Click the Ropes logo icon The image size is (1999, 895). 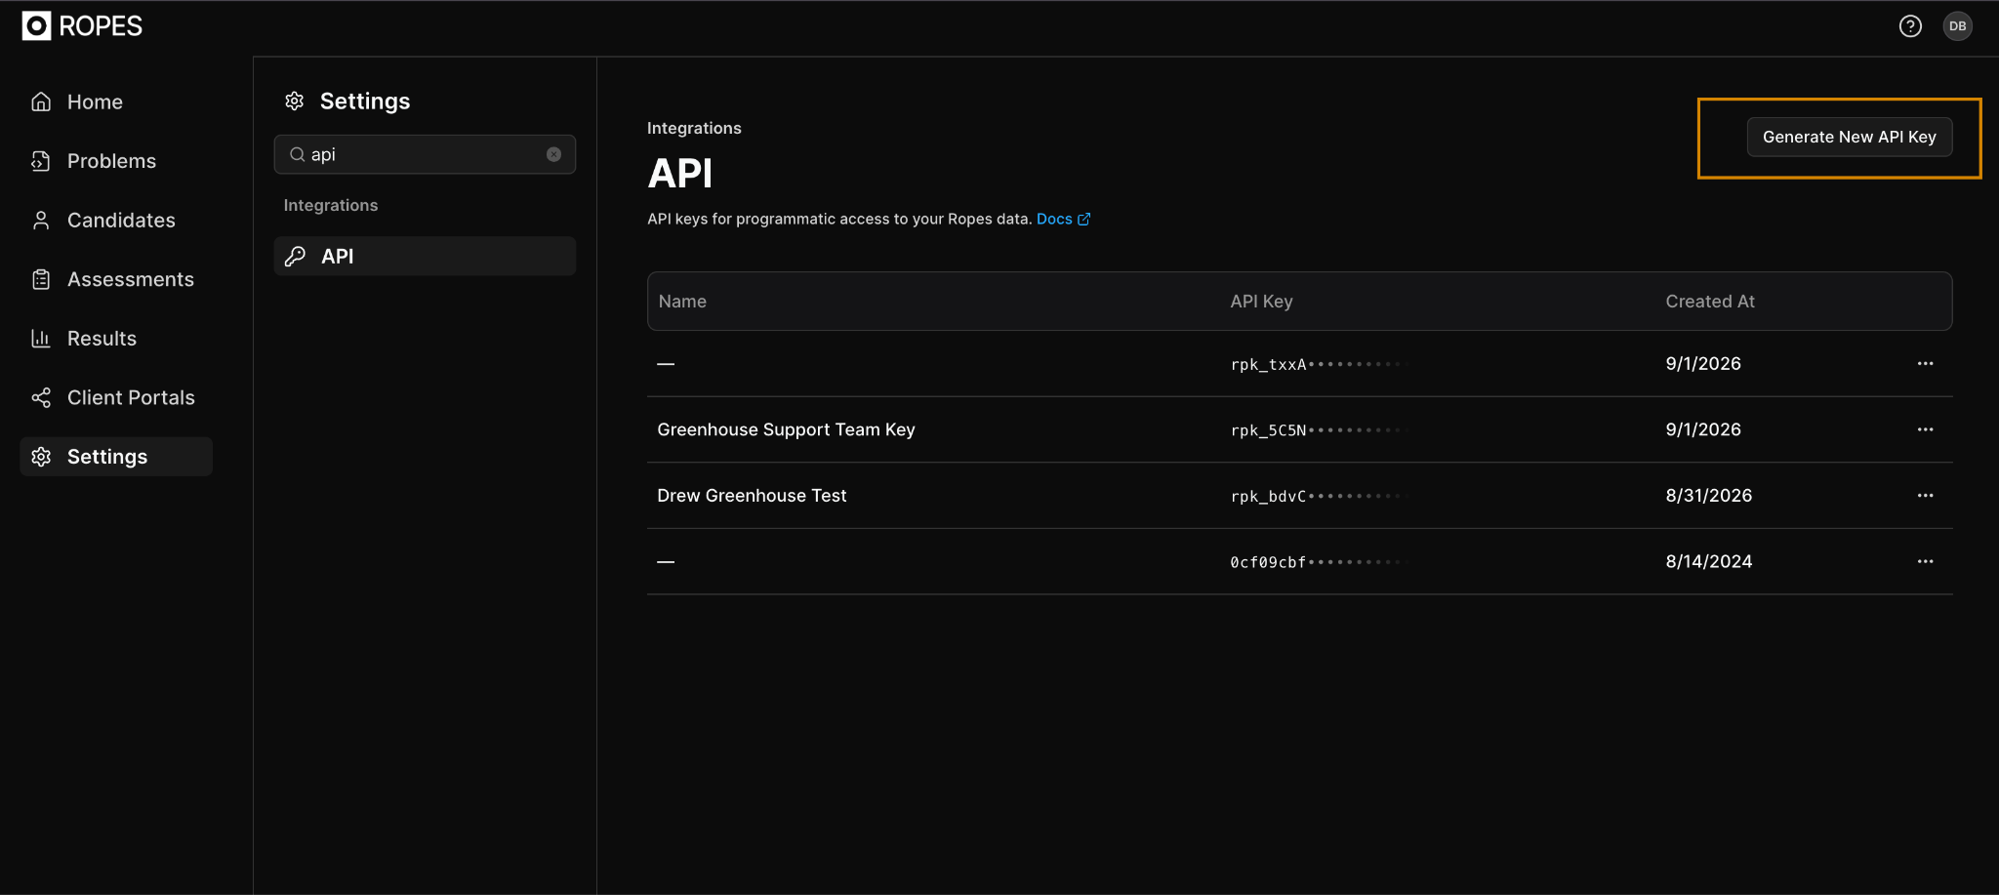[36, 26]
